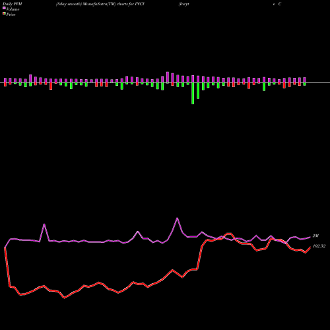This screenshot has width=330, height=330.
Task: Click the tallest green downward volume bar
Action: click(193, 93)
